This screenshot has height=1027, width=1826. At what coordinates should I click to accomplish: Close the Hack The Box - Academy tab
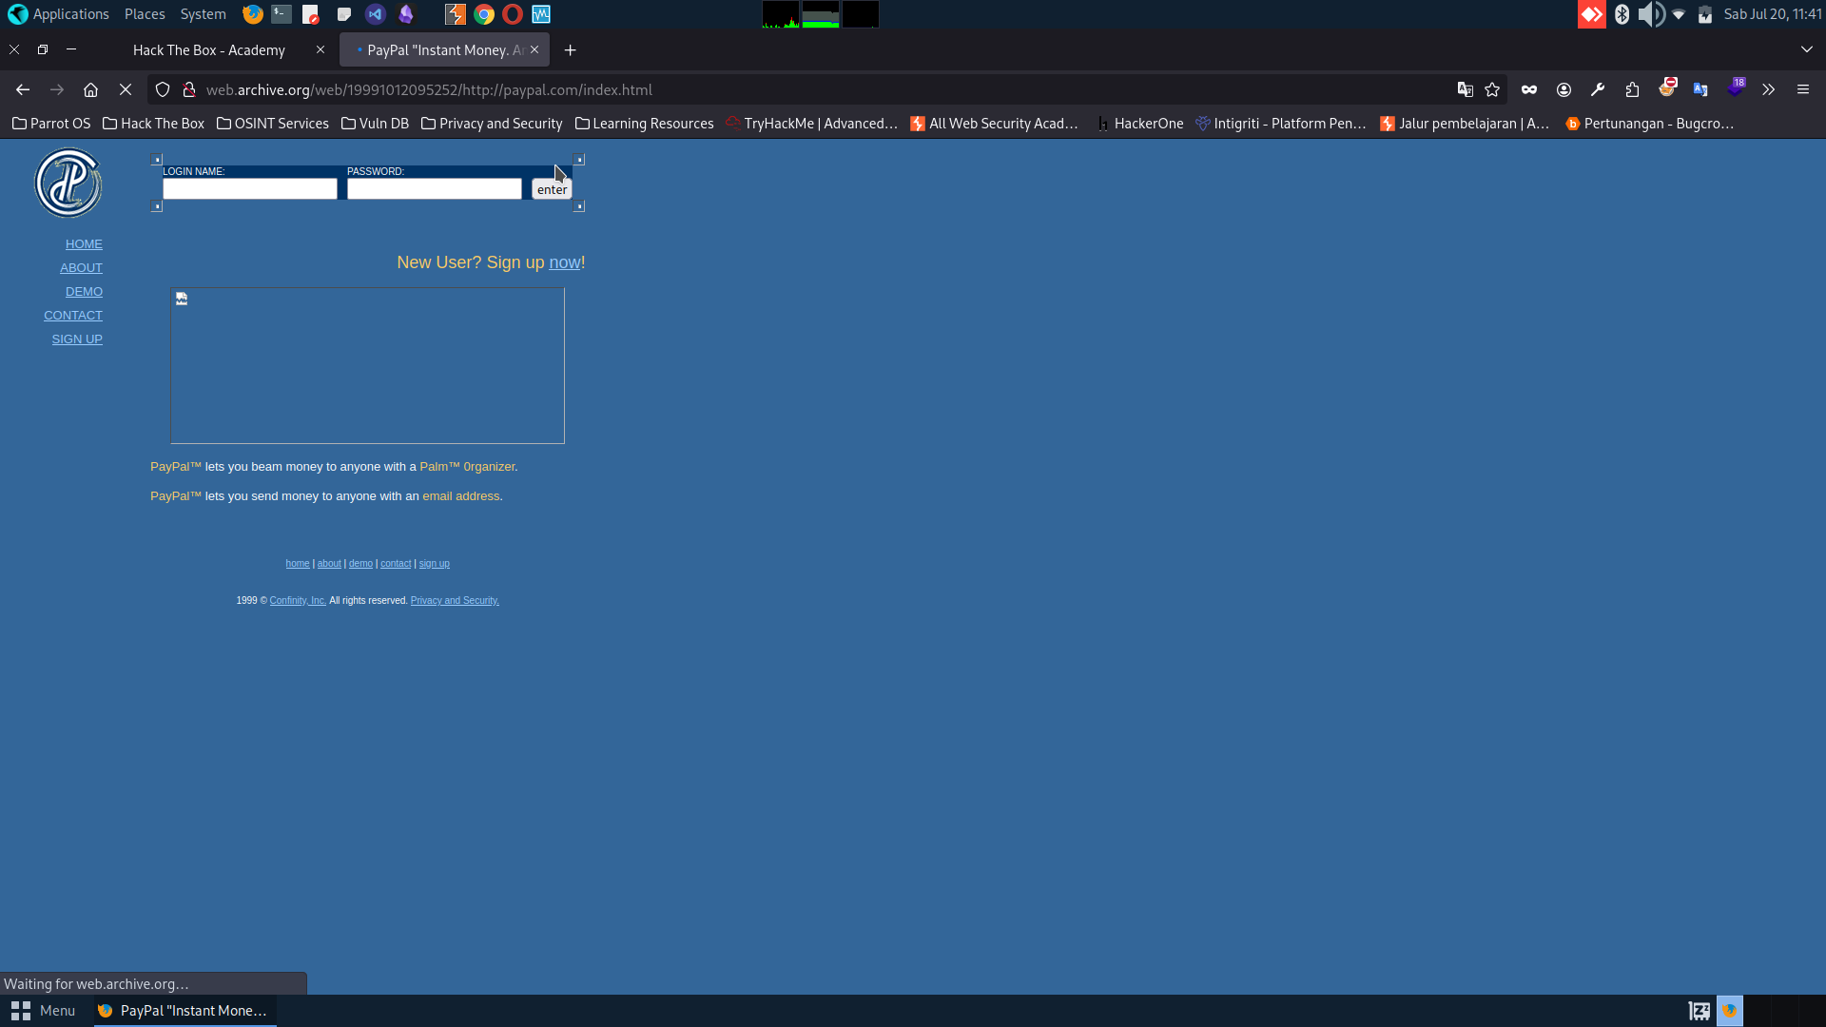click(321, 49)
